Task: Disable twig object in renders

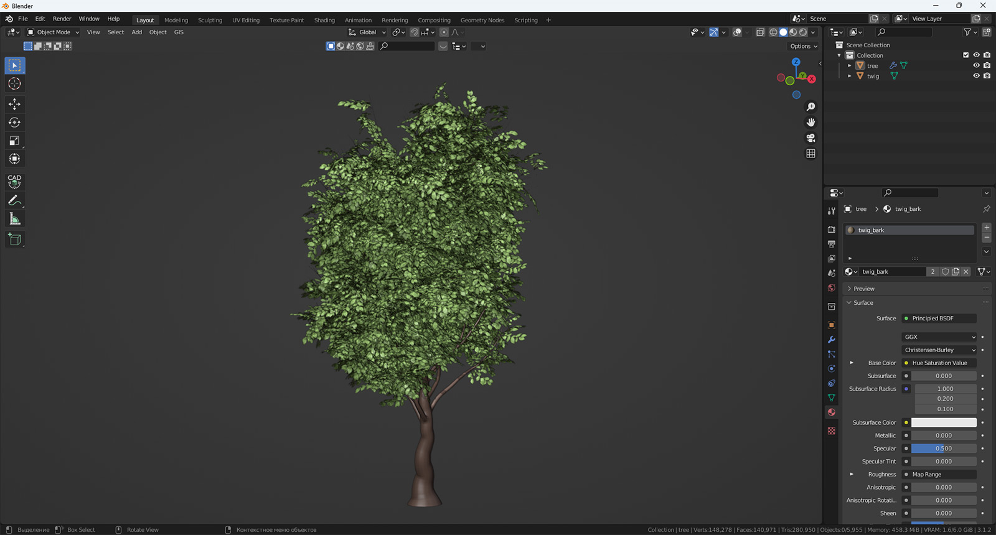Action: click(987, 76)
